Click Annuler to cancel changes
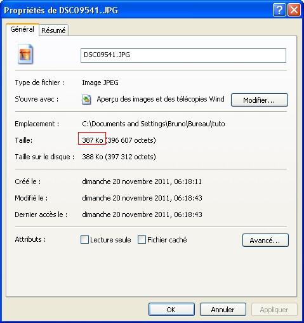Viewport: 304px width, 323px height. pos(223,310)
